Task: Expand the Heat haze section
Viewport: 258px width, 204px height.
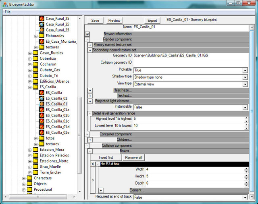Action: (x=90, y=90)
